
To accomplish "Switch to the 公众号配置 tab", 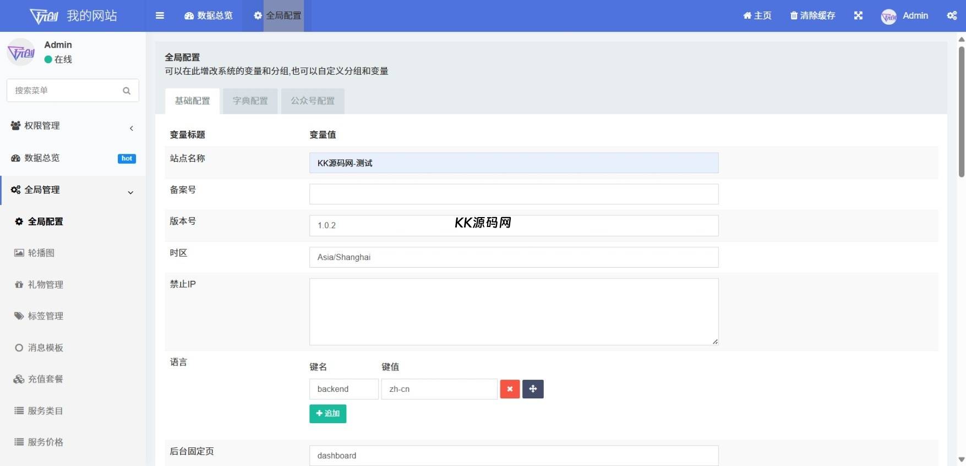I will click(313, 101).
